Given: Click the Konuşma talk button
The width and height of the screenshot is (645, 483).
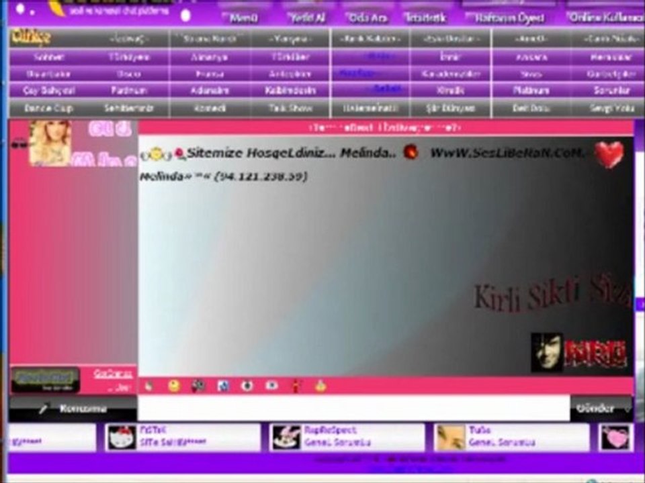Looking at the screenshot, I should 73,409.
